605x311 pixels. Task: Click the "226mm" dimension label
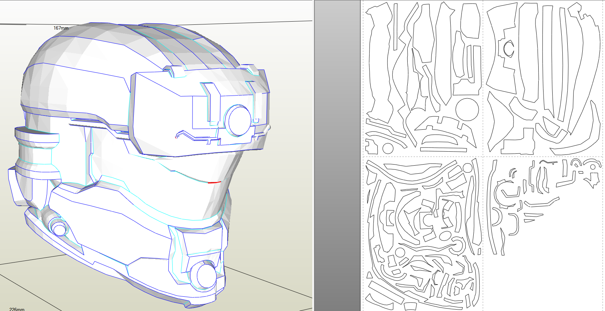[x=17, y=309]
